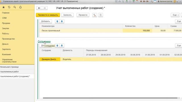Move the materials row down
This screenshot has height=102, width=182.
[62, 21]
